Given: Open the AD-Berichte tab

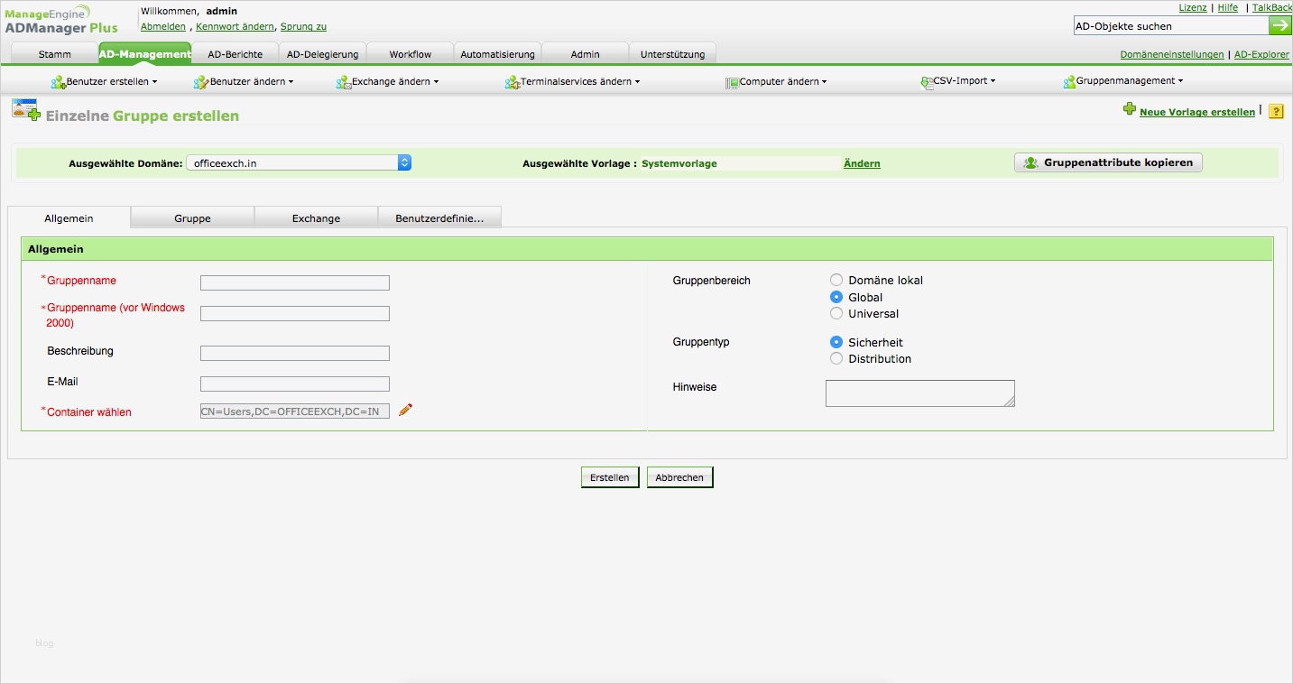Looking at the screenshot, I should click(x=236, y=54).
